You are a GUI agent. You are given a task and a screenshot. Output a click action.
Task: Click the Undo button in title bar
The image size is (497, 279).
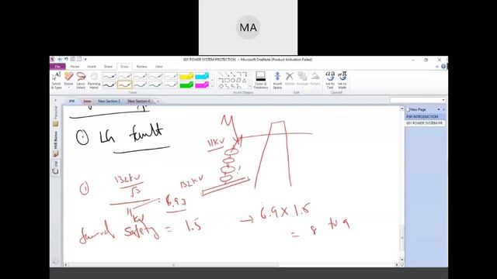66,59
